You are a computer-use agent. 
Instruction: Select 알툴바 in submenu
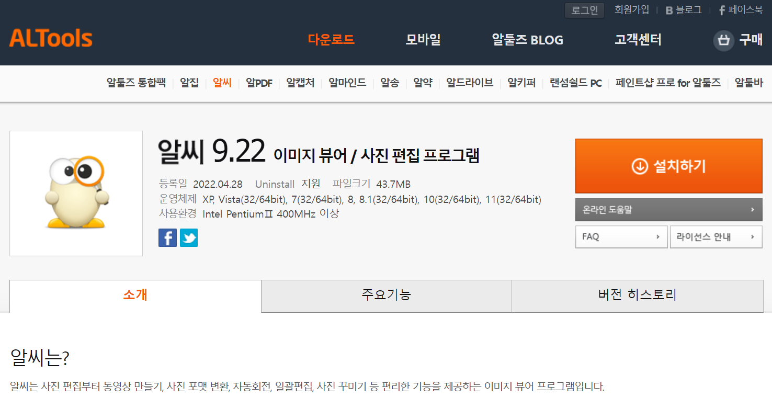[x=749, y=83]
